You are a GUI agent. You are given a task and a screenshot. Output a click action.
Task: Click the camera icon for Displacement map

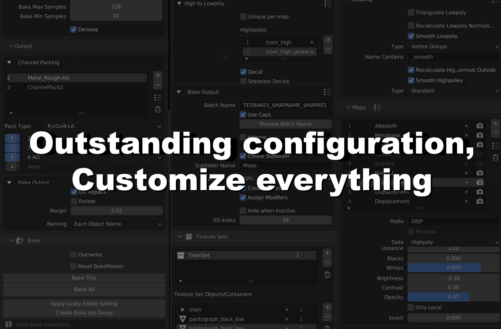pyautogui.click(x=480, y=201)
